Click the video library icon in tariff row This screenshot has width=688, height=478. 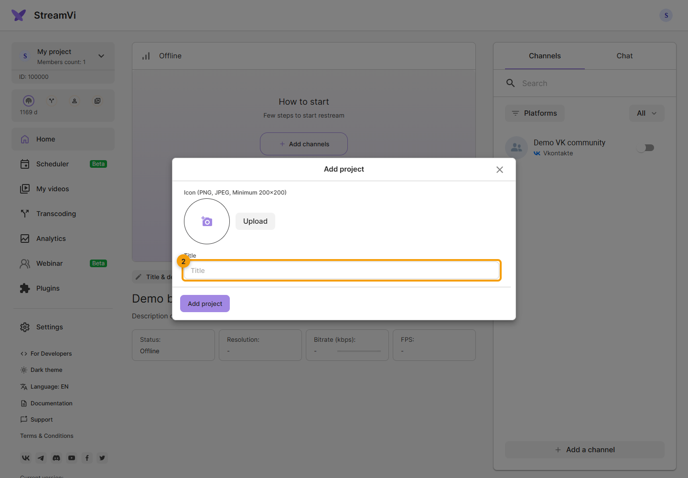click(97, 101)
